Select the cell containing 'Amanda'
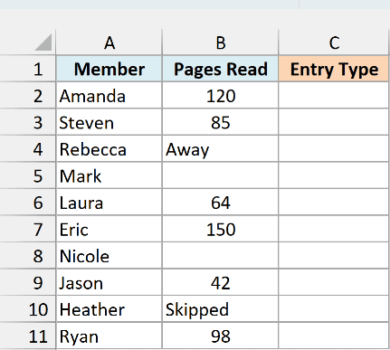The height and width of the screenshot is (350, 390). (109, 96)
